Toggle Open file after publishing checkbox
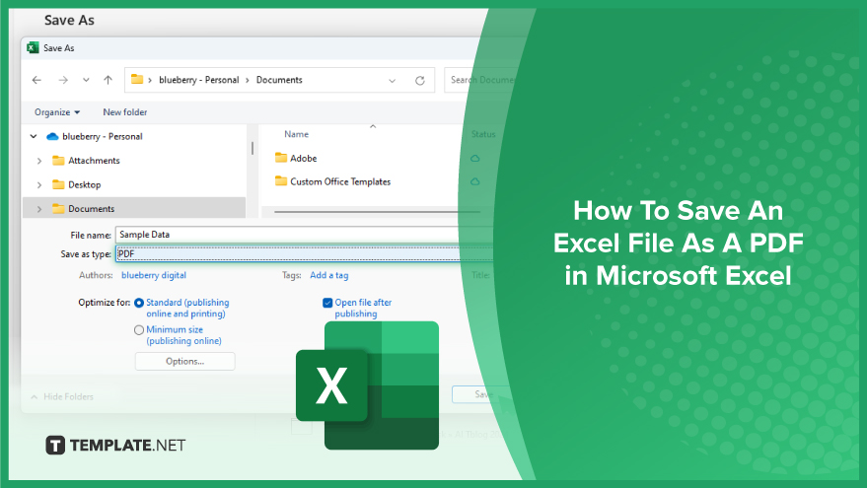867x488 pixels. point(327,303)
